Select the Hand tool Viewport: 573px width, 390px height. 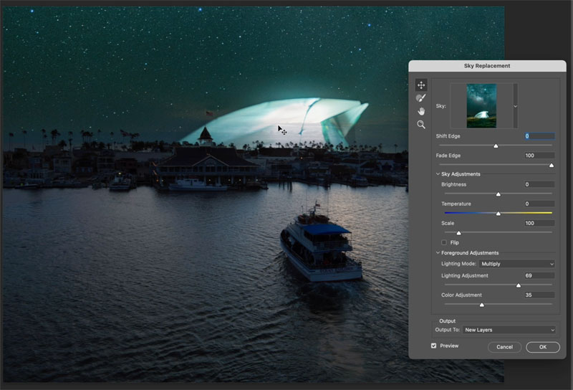point(421,111)
